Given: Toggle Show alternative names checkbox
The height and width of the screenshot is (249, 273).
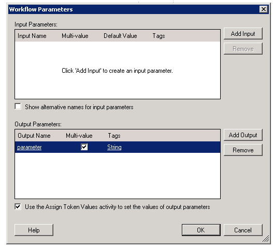Looking at the screenshot, I should [18, 107].
